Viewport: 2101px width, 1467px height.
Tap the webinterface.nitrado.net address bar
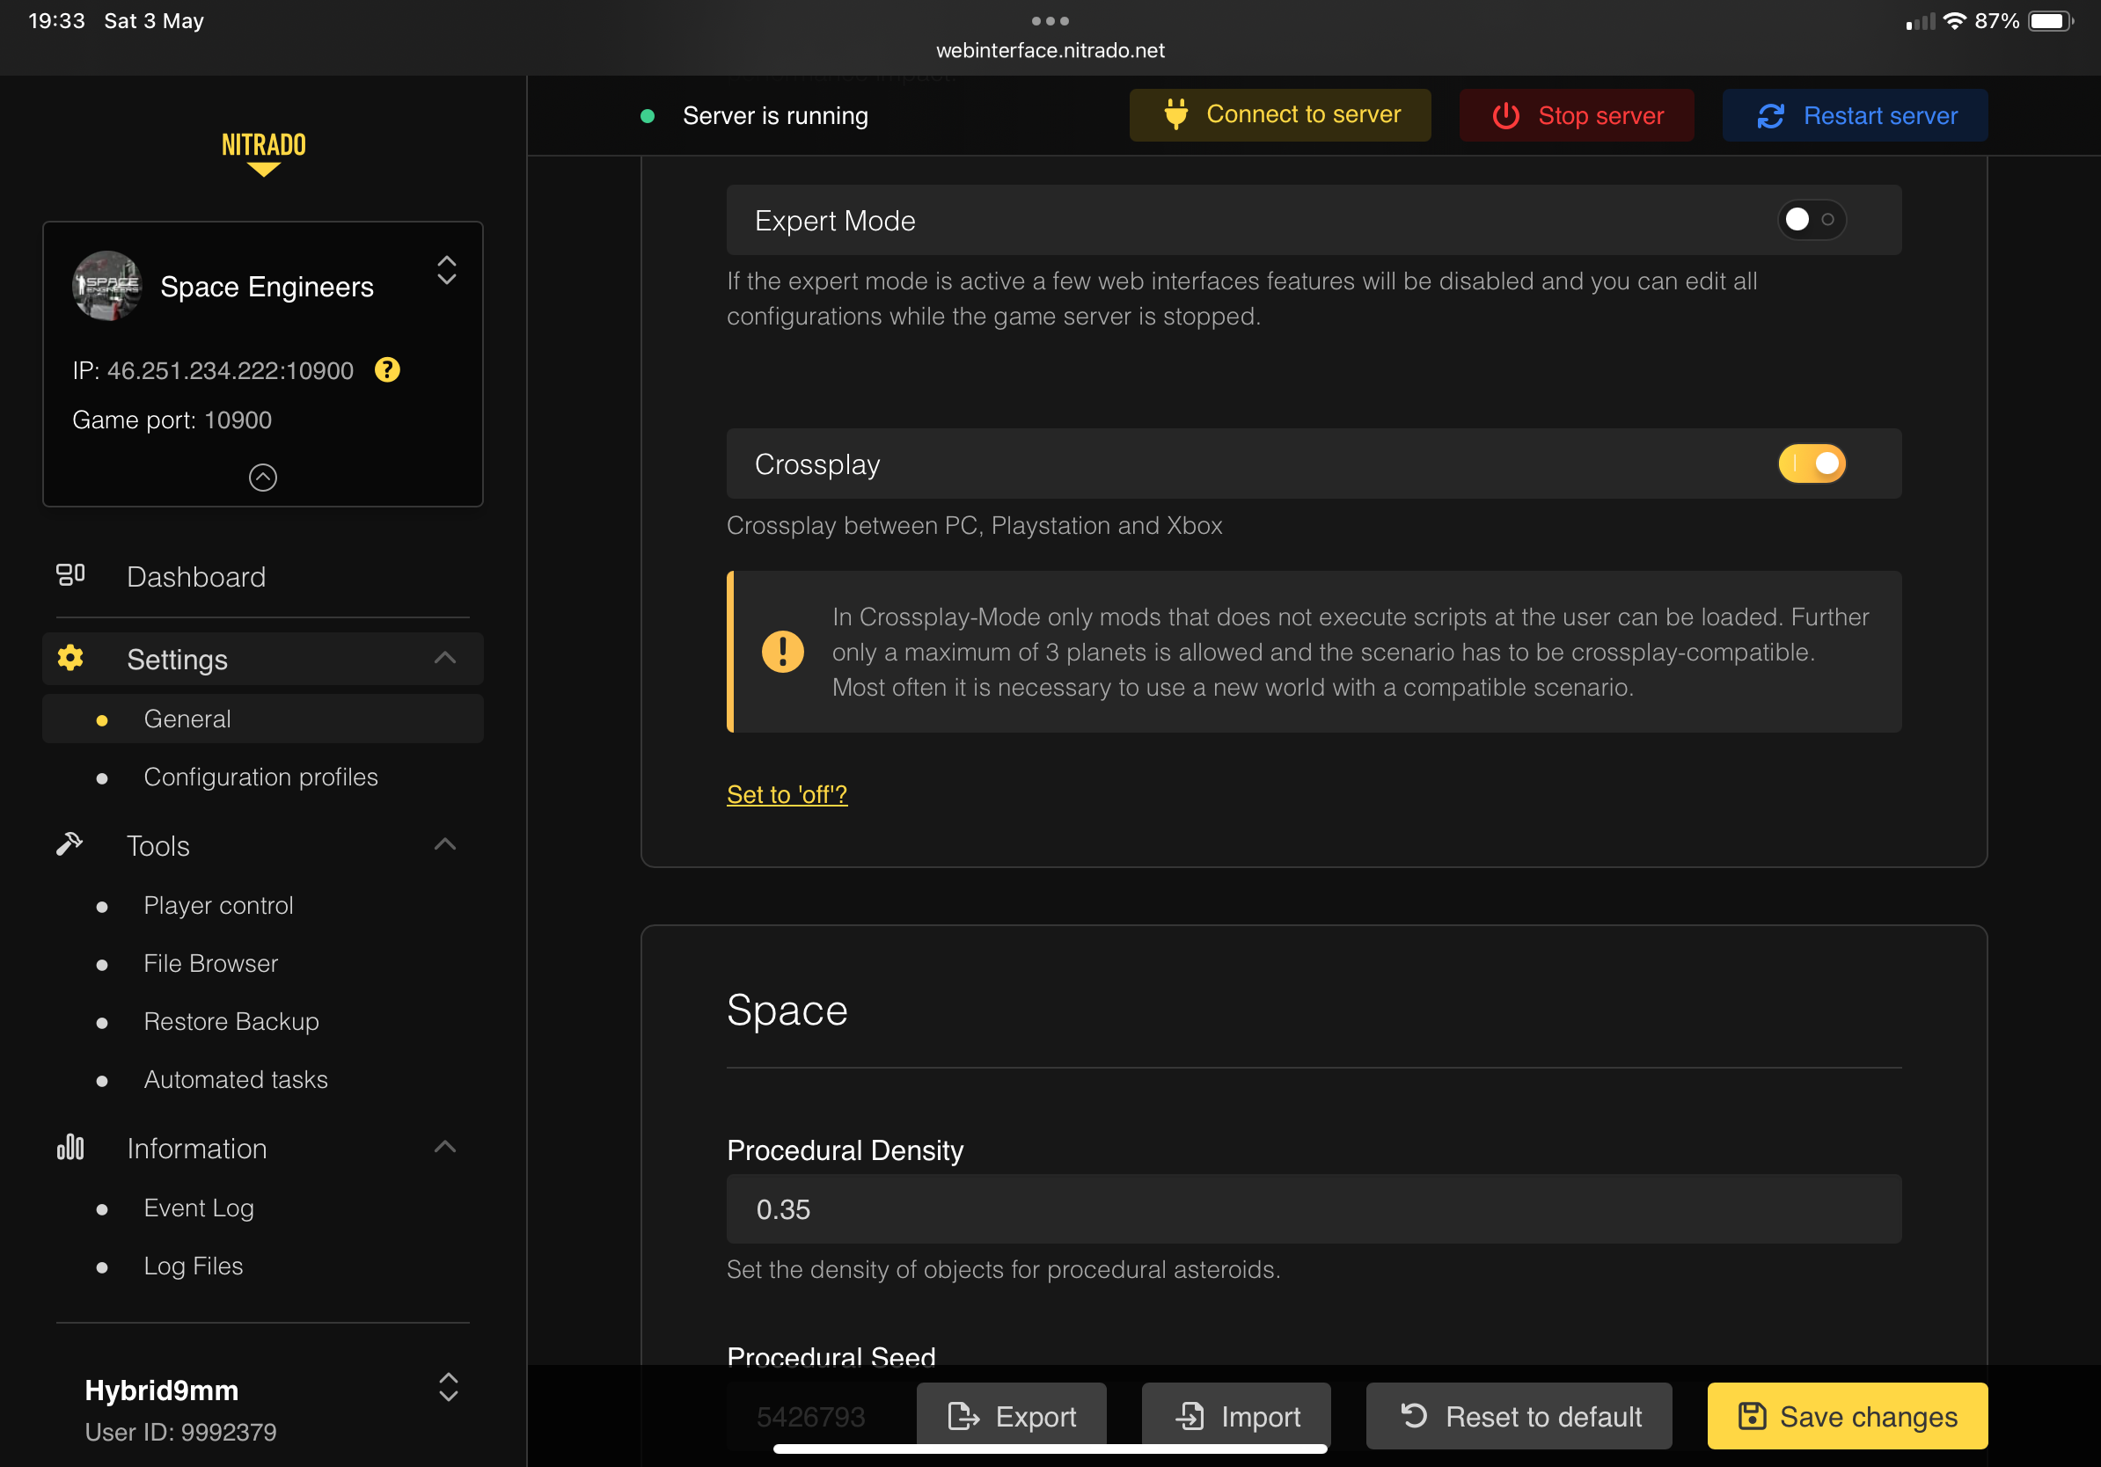(x=1050, y=50)
